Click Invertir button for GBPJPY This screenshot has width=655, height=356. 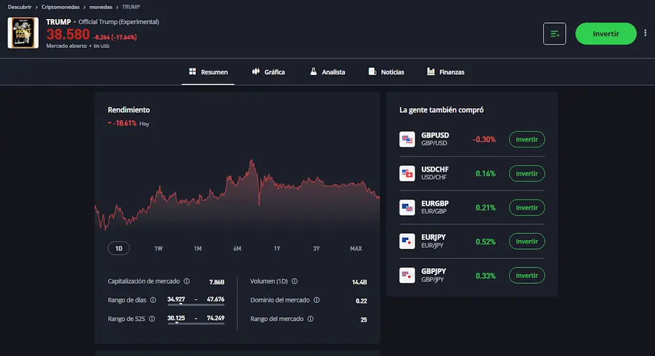[527, 275]
